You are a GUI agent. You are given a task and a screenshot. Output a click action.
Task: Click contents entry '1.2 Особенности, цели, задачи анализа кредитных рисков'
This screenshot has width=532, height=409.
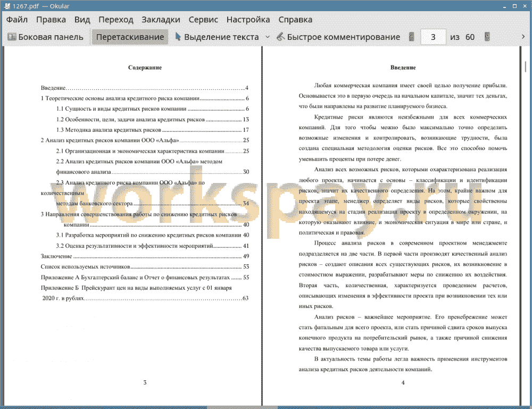(x=153, y=119)
